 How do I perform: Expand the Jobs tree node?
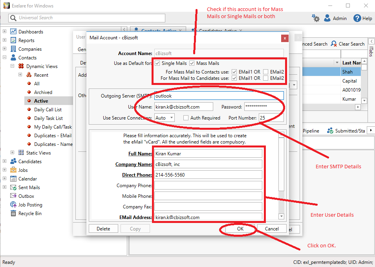[x=5, y=169]
